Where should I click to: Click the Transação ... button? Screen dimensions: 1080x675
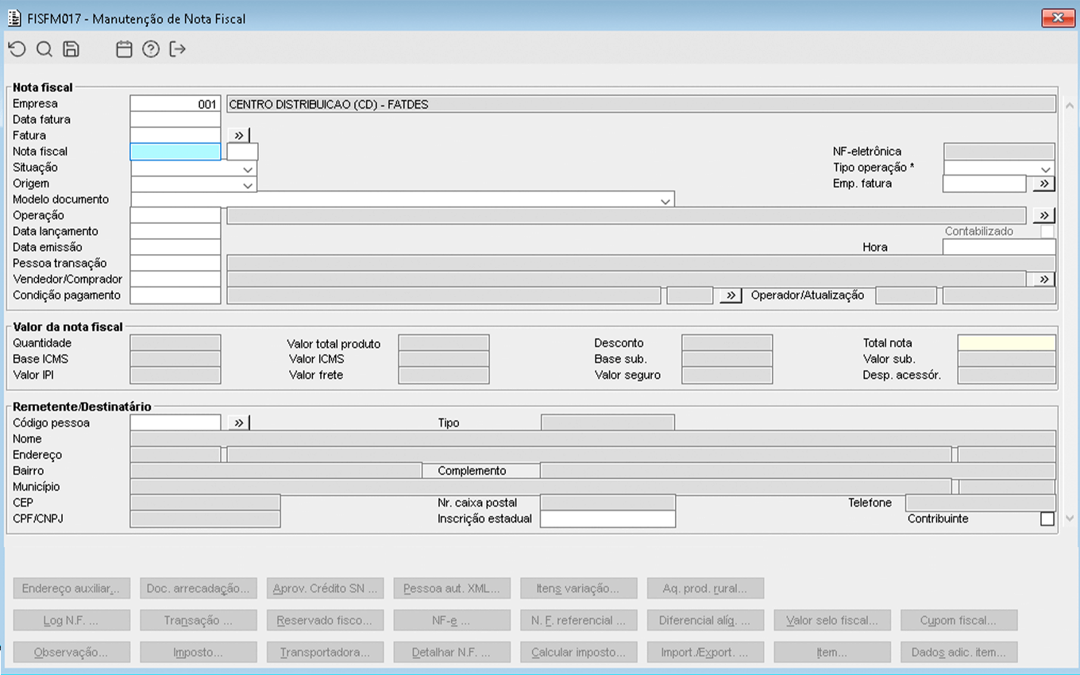[x=199, y=620]
